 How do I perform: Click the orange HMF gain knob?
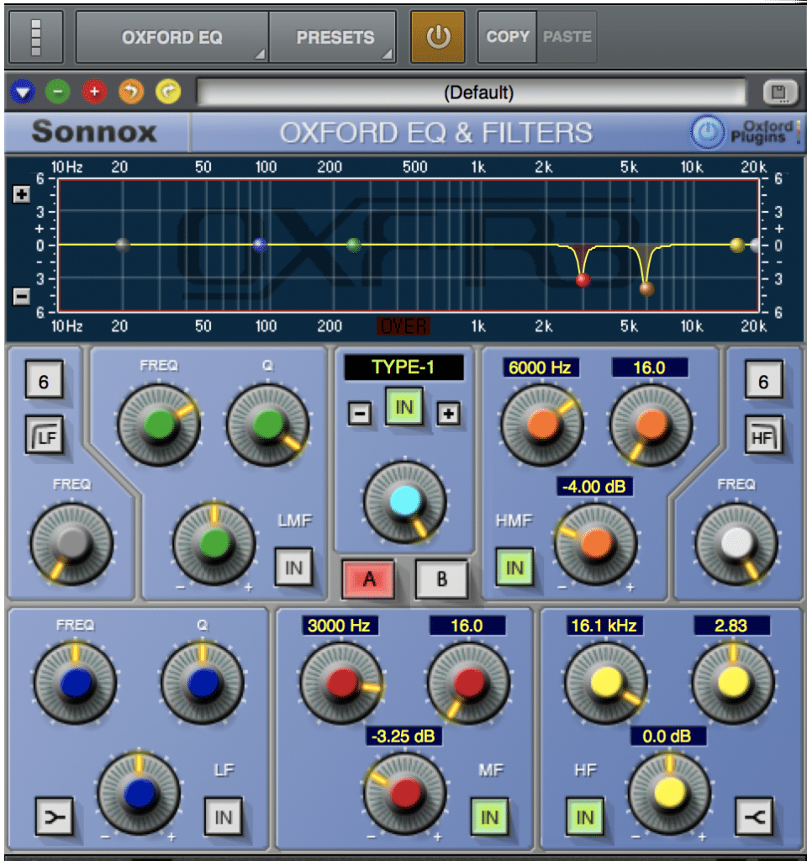tap(596, 543)
